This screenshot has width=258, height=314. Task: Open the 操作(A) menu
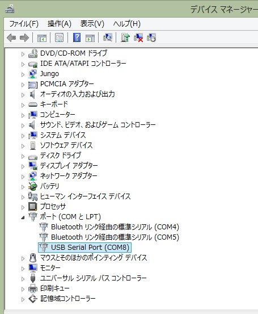point(60,24)
